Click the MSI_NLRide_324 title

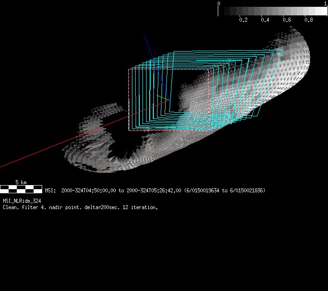(22, 201)
